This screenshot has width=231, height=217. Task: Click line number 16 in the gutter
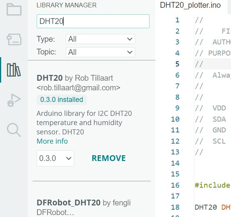coord(175,185)
